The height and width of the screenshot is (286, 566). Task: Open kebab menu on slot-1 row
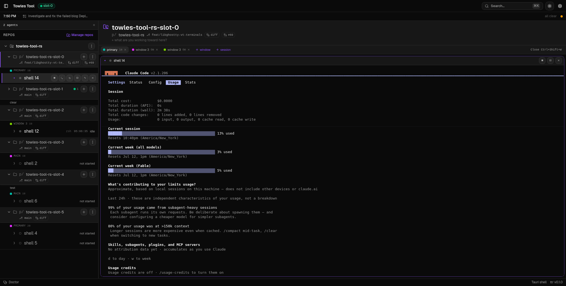coord(93,89)
